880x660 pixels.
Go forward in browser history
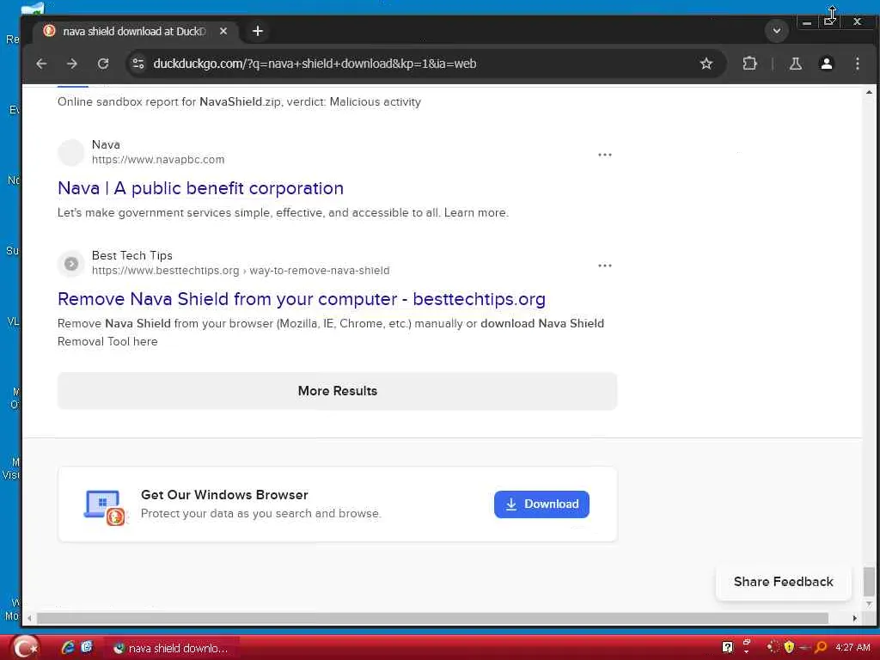(72, 64)
